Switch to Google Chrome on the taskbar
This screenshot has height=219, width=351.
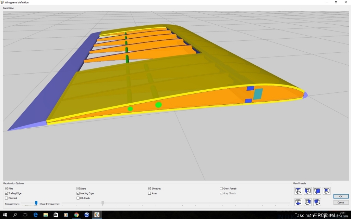click(x=76, y=215)
